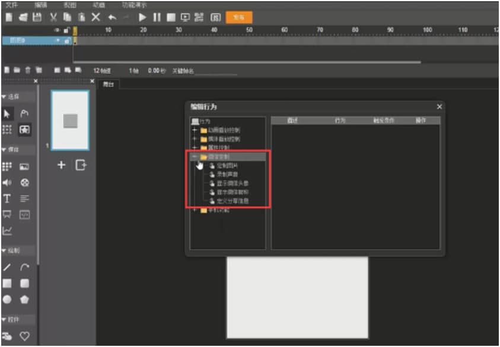Toggle the selected layer's visibility dot
Screen dimensions: 500x347
pos(58,40)
